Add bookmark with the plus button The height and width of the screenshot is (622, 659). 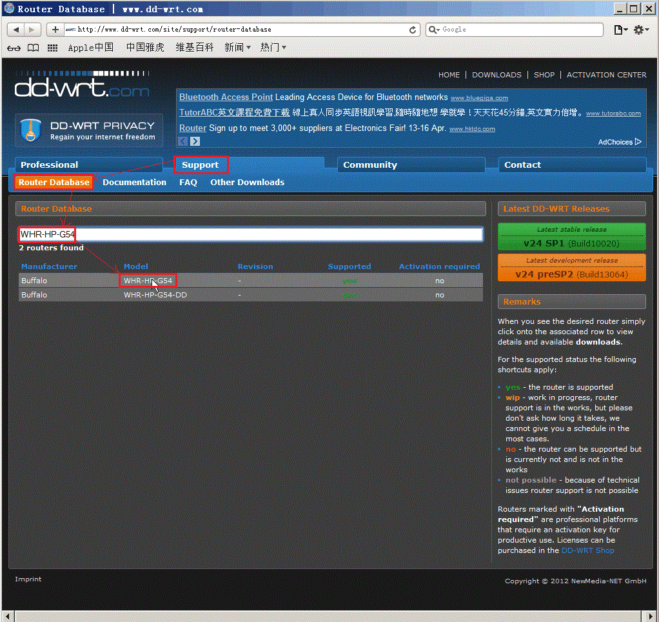(55, 30)
